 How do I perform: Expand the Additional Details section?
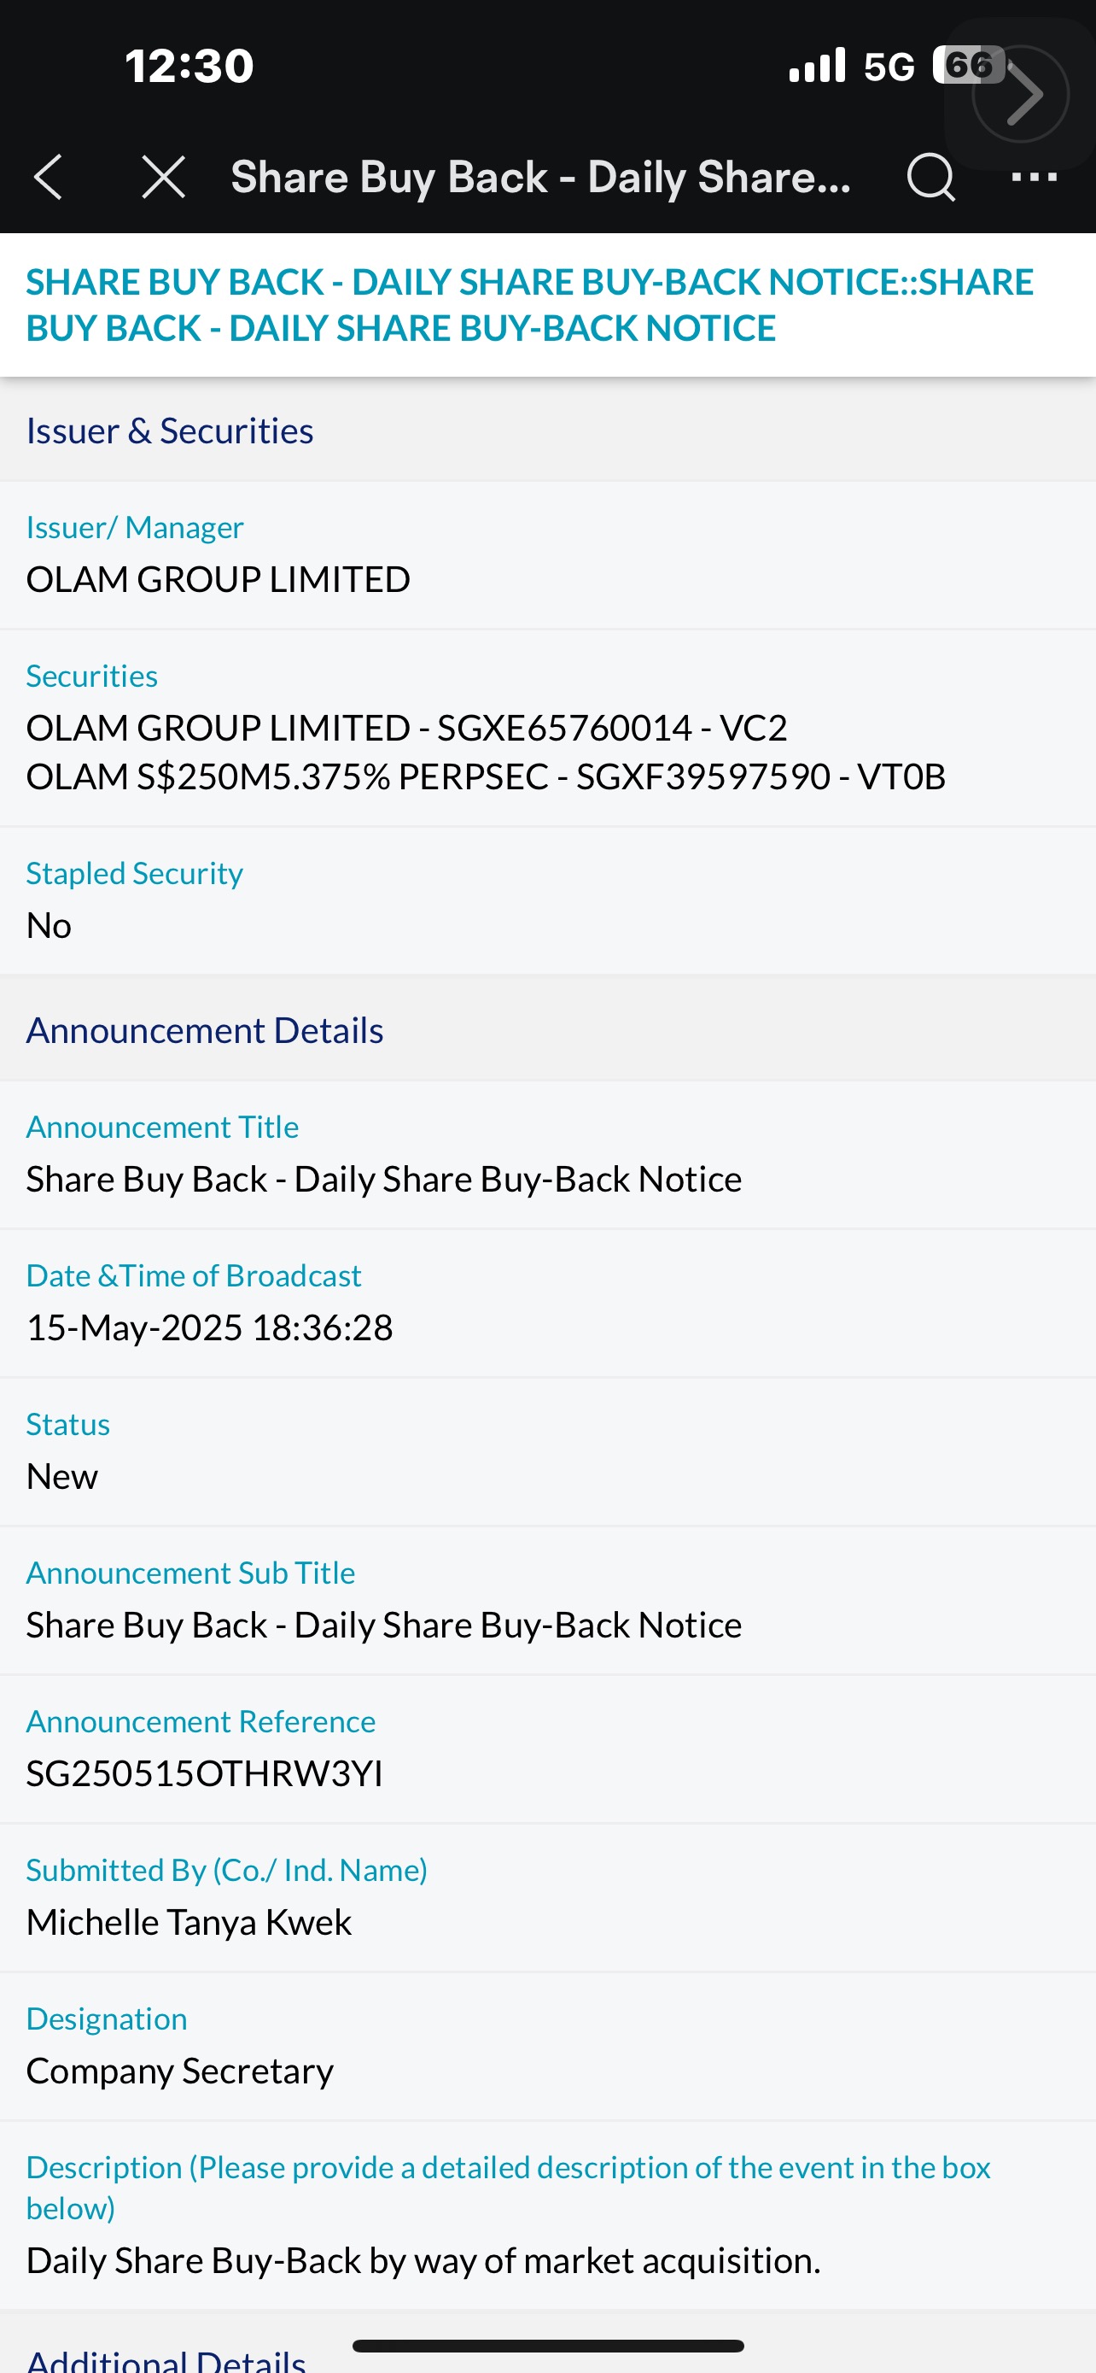pyautogui.click(x=166, y=2358)
